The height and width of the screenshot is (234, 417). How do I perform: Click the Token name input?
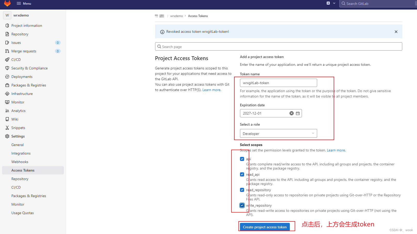point(278,83)
